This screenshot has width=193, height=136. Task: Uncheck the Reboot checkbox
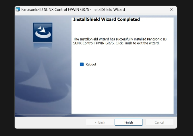tap(82, 64)
